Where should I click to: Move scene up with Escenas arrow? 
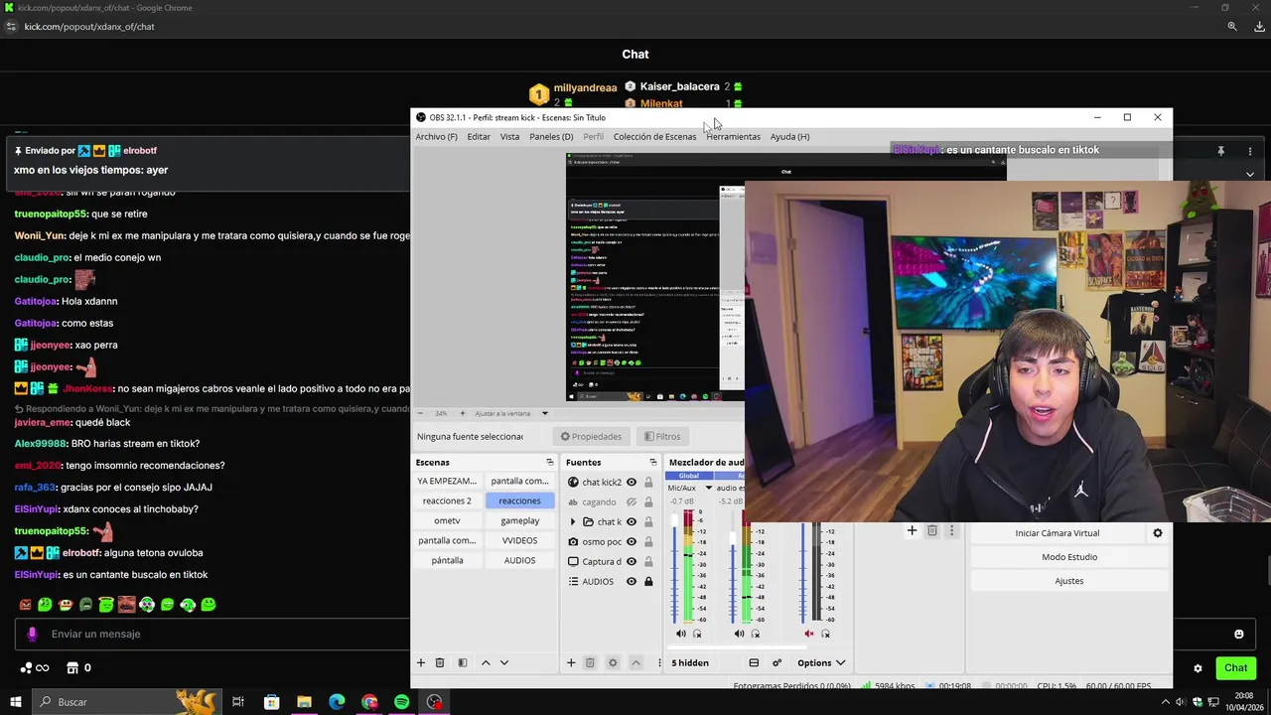pyautogui.click(x=486, y=662)
